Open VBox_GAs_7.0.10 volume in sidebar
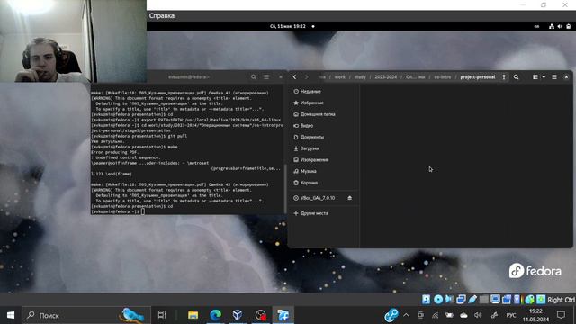This screenshot has width=576, height=324. [x=318, y=198]
